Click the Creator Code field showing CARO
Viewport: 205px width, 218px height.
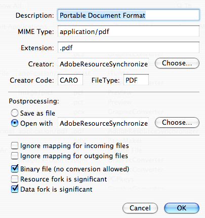[x=70, y=80]
